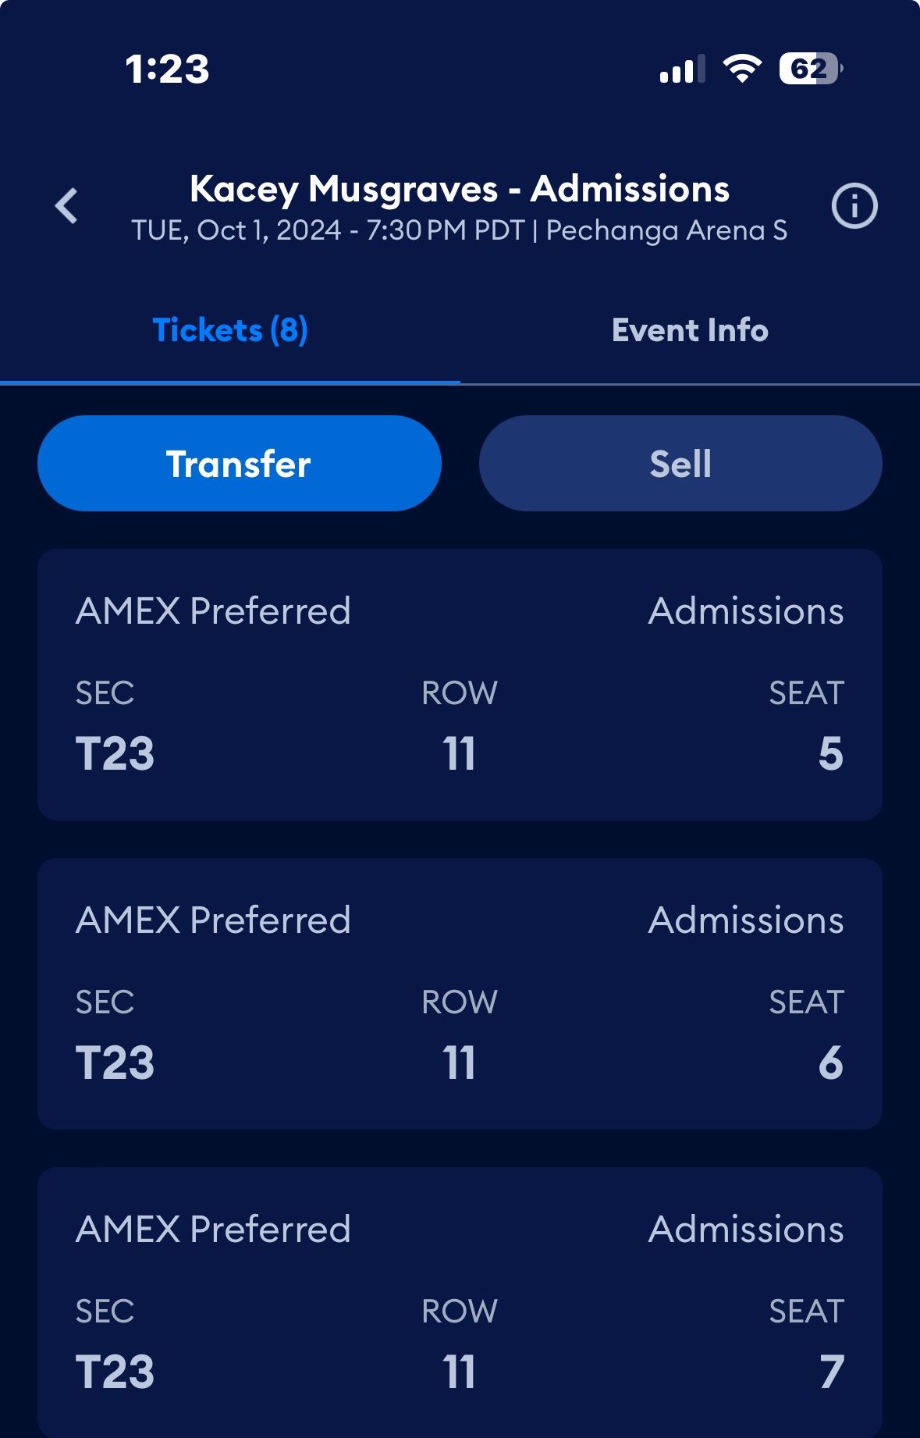Select the ticket card for seat 7
The width and height of the screenshot is (920, 1438).
click(x=460, y=1302)
